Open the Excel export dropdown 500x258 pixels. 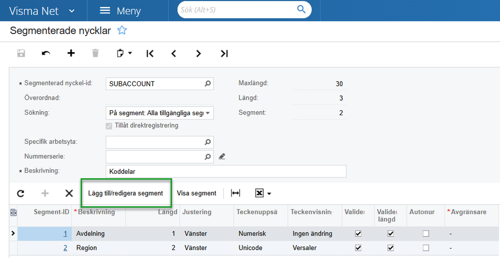[x=263, y=193]
